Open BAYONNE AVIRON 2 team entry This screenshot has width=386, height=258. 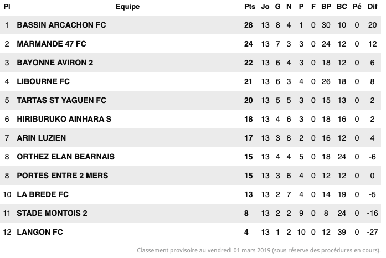(55, 63)
